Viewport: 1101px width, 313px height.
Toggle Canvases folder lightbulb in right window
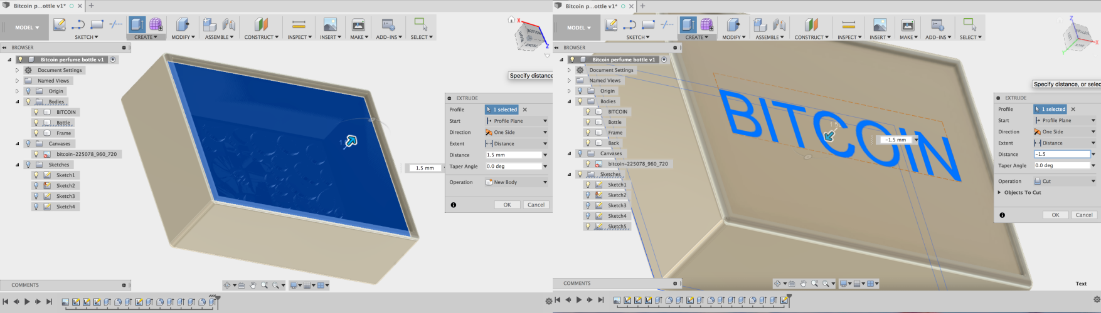(580, 153)
